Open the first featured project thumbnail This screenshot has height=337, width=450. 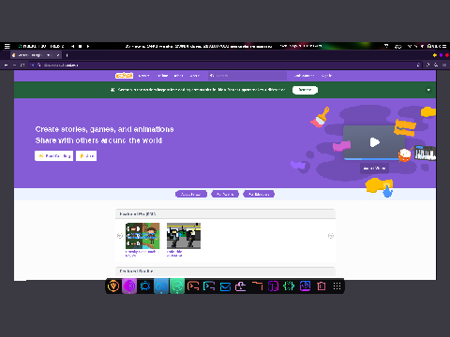pyautogui.click(x=142, y=236)
